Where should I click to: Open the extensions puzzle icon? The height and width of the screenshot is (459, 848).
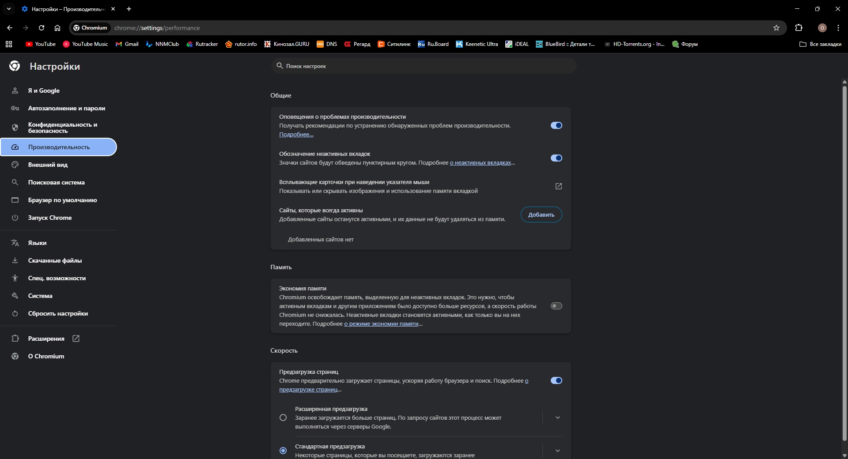point(799,28)
